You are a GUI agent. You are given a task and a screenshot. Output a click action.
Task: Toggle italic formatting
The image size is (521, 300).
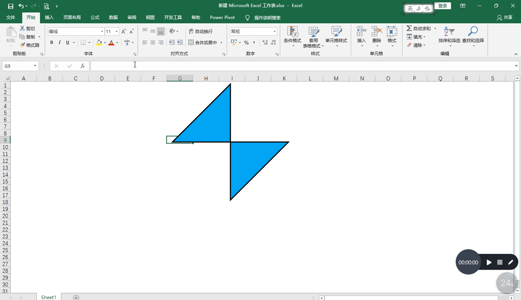point(59,42)
